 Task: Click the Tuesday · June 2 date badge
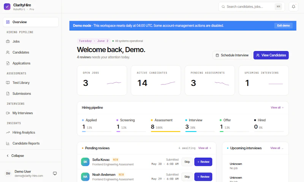click(x=93, y=41)
